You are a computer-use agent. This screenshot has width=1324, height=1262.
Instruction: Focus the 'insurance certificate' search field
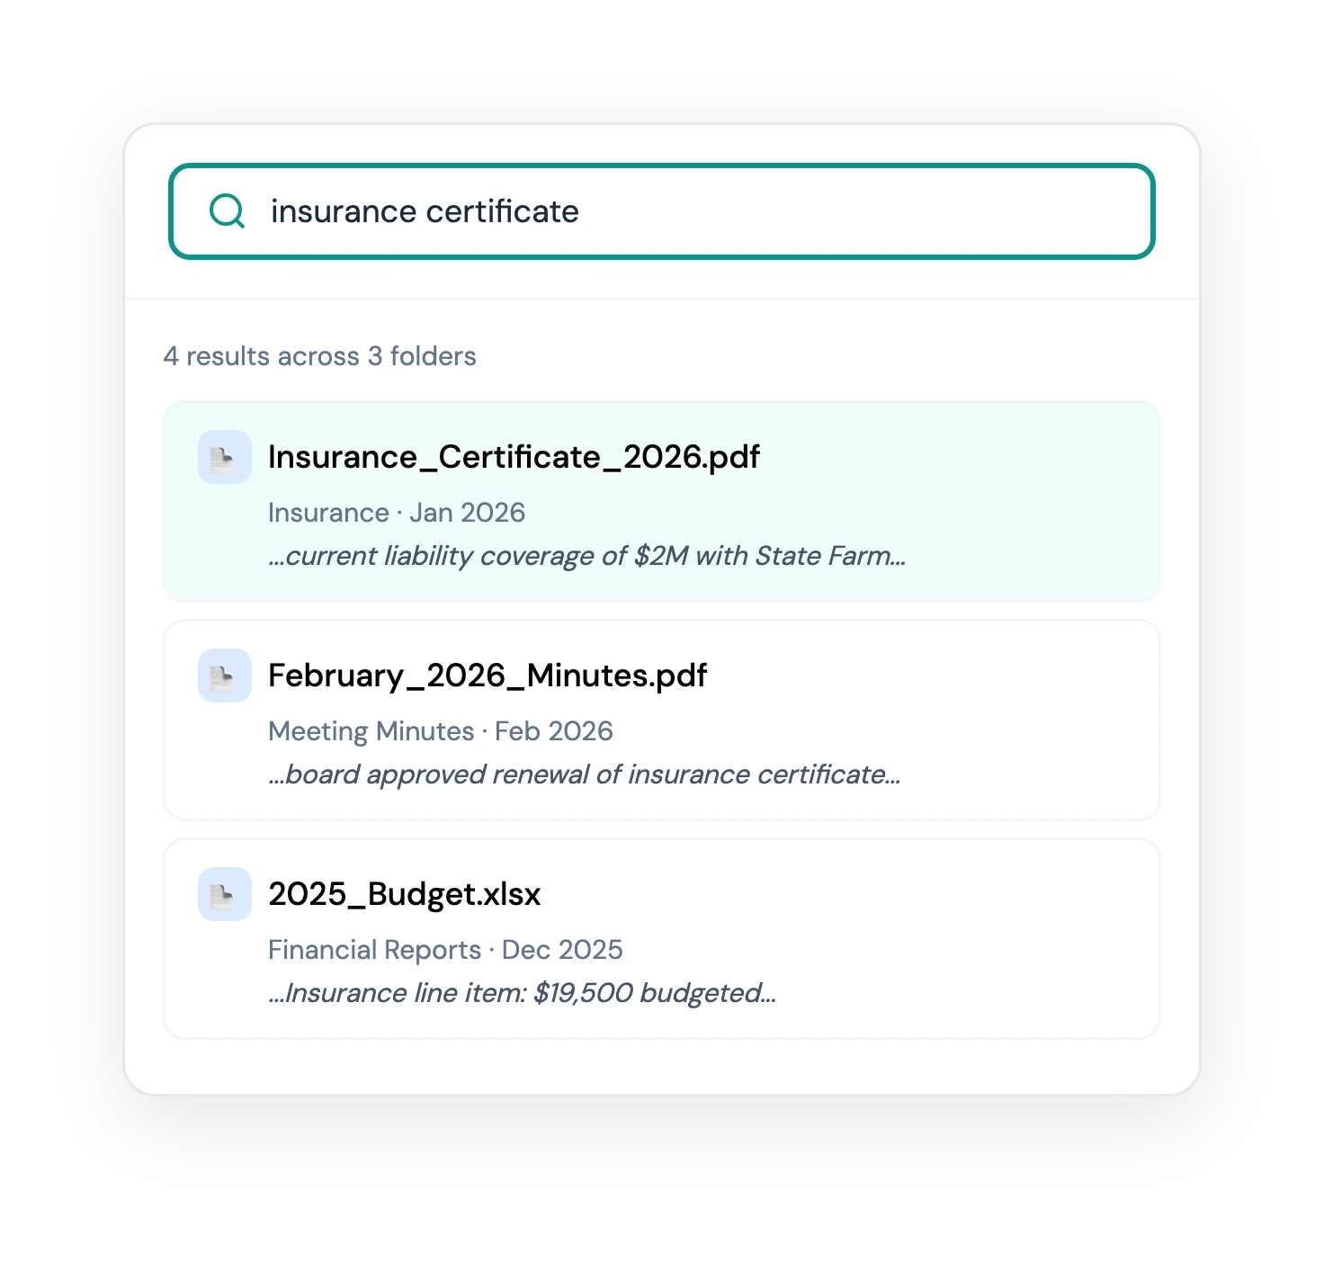pos(662,211)
